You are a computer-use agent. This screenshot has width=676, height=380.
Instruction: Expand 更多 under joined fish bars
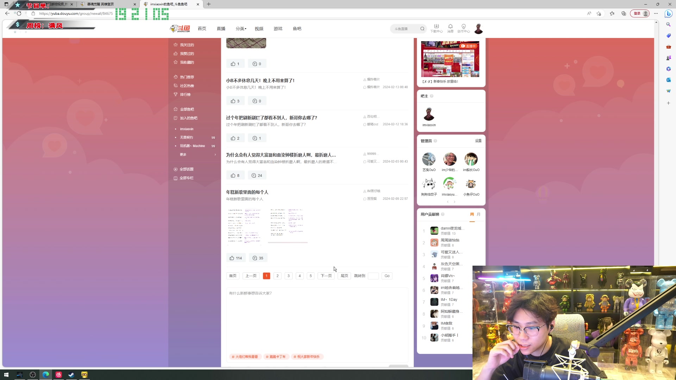click(183, 154)
